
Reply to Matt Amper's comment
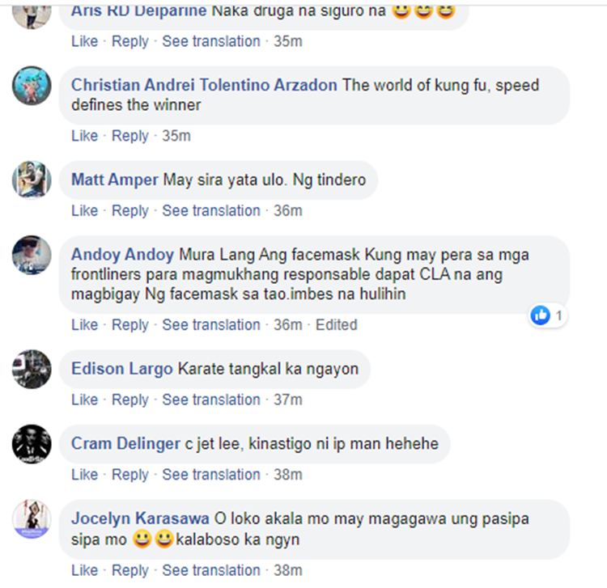pyautogui.click(x=130, y=211)
